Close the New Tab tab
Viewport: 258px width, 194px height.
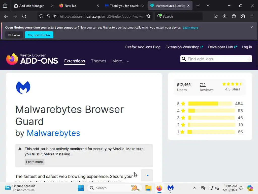coord(98,6)
